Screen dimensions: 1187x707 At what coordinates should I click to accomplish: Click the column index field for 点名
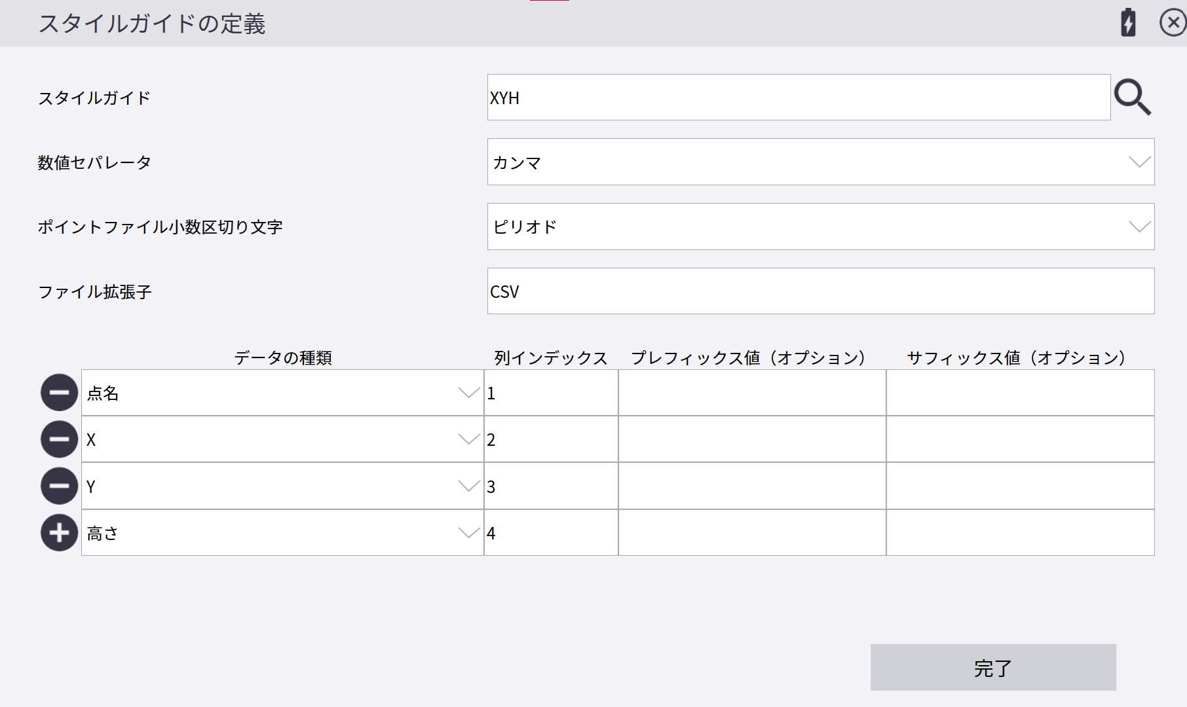[551, 393]
